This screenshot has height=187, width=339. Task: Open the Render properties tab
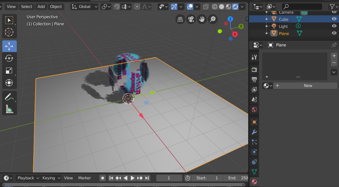pos(254,70)
